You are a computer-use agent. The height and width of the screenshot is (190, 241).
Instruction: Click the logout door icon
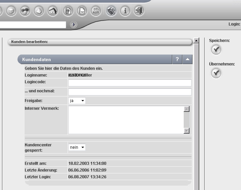coord(139,11)
